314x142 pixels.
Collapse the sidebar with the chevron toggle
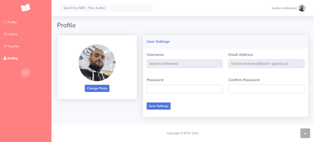[26, 73]
